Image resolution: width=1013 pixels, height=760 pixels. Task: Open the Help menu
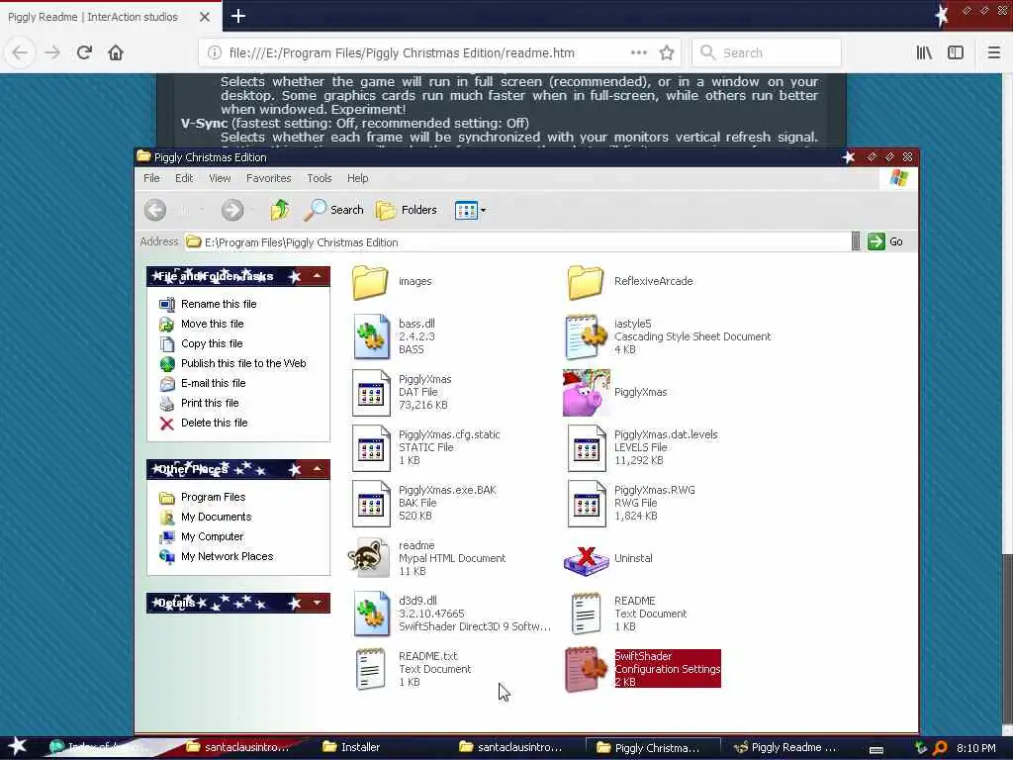[357, 178]
